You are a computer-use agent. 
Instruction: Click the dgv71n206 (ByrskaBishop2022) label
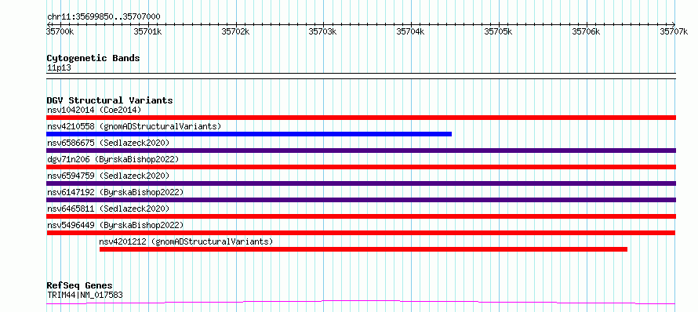(113, 159)
